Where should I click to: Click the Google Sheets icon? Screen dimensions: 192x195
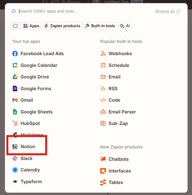tap(15, 112)
